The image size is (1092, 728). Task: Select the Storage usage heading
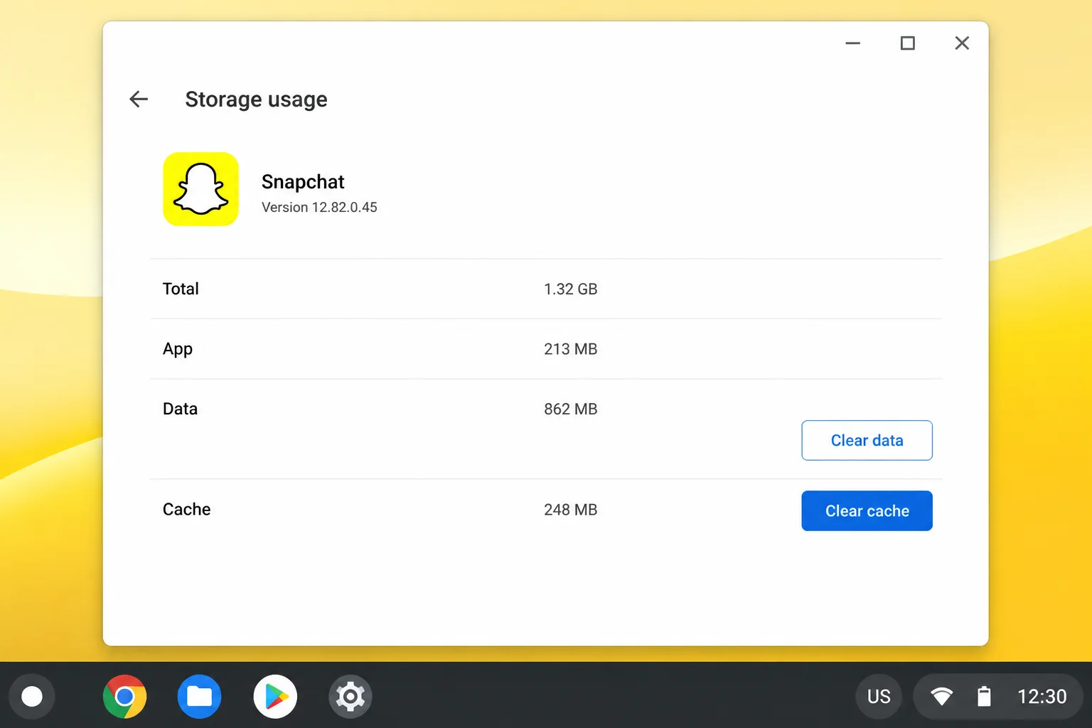point(256,100)
